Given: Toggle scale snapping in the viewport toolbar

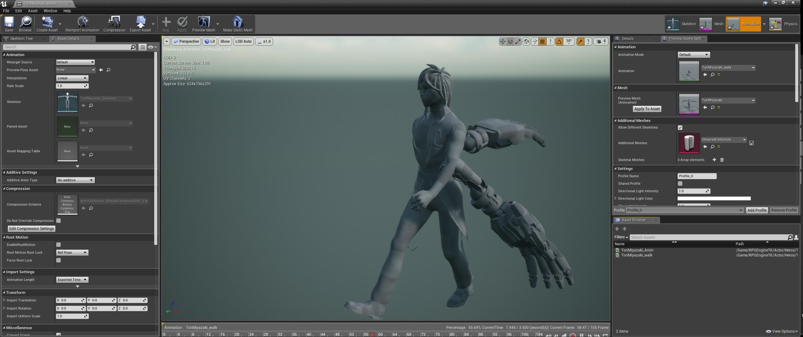Looking at the screenshot, I should click(x=580, y=41).
